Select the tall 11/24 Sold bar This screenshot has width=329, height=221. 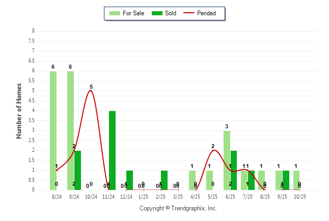point(112,150)
